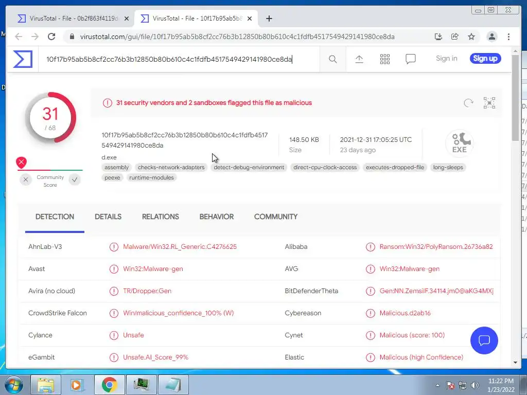This screenshot has width=527, height=395.
Task: Click the share page icon
Action: tap(455, 37)
